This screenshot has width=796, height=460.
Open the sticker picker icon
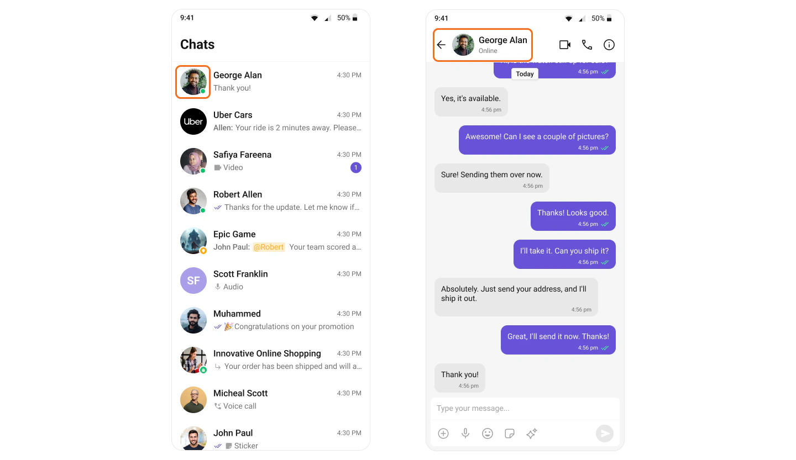(x=510, y=433)
